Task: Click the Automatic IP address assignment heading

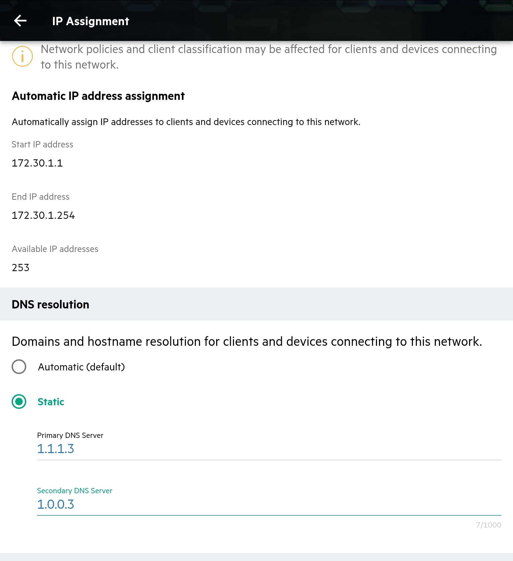Action: (x=98, y=96)
